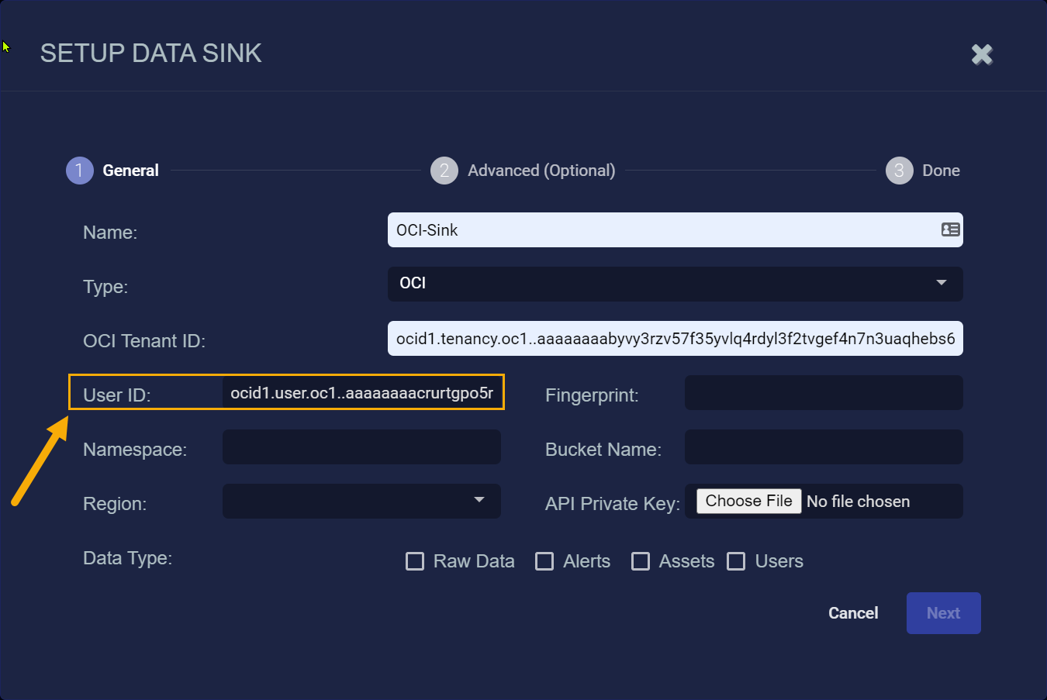Expand the Region dropdown
This screenshot has width=1047, height=700.
(x=361, y=501)
